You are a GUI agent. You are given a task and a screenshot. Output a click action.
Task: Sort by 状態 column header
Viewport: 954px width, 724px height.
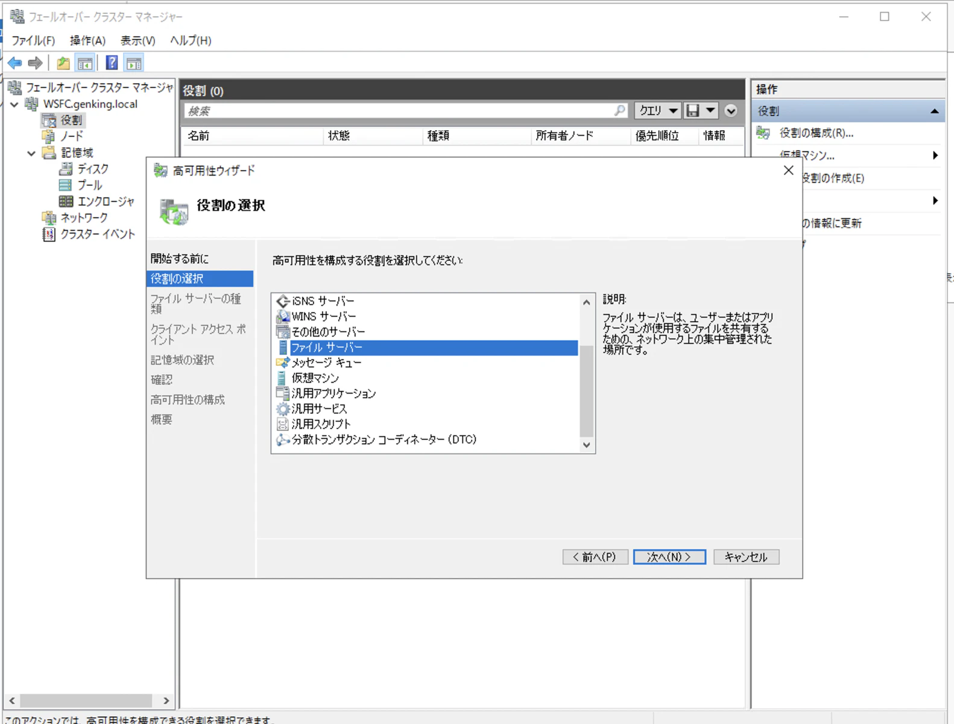click(x=373, y=136)
